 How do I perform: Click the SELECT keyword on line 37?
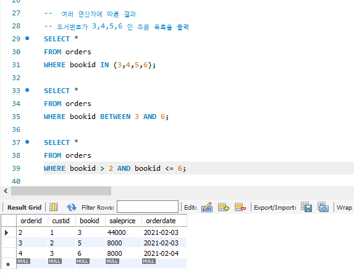(x=57, y=142)
